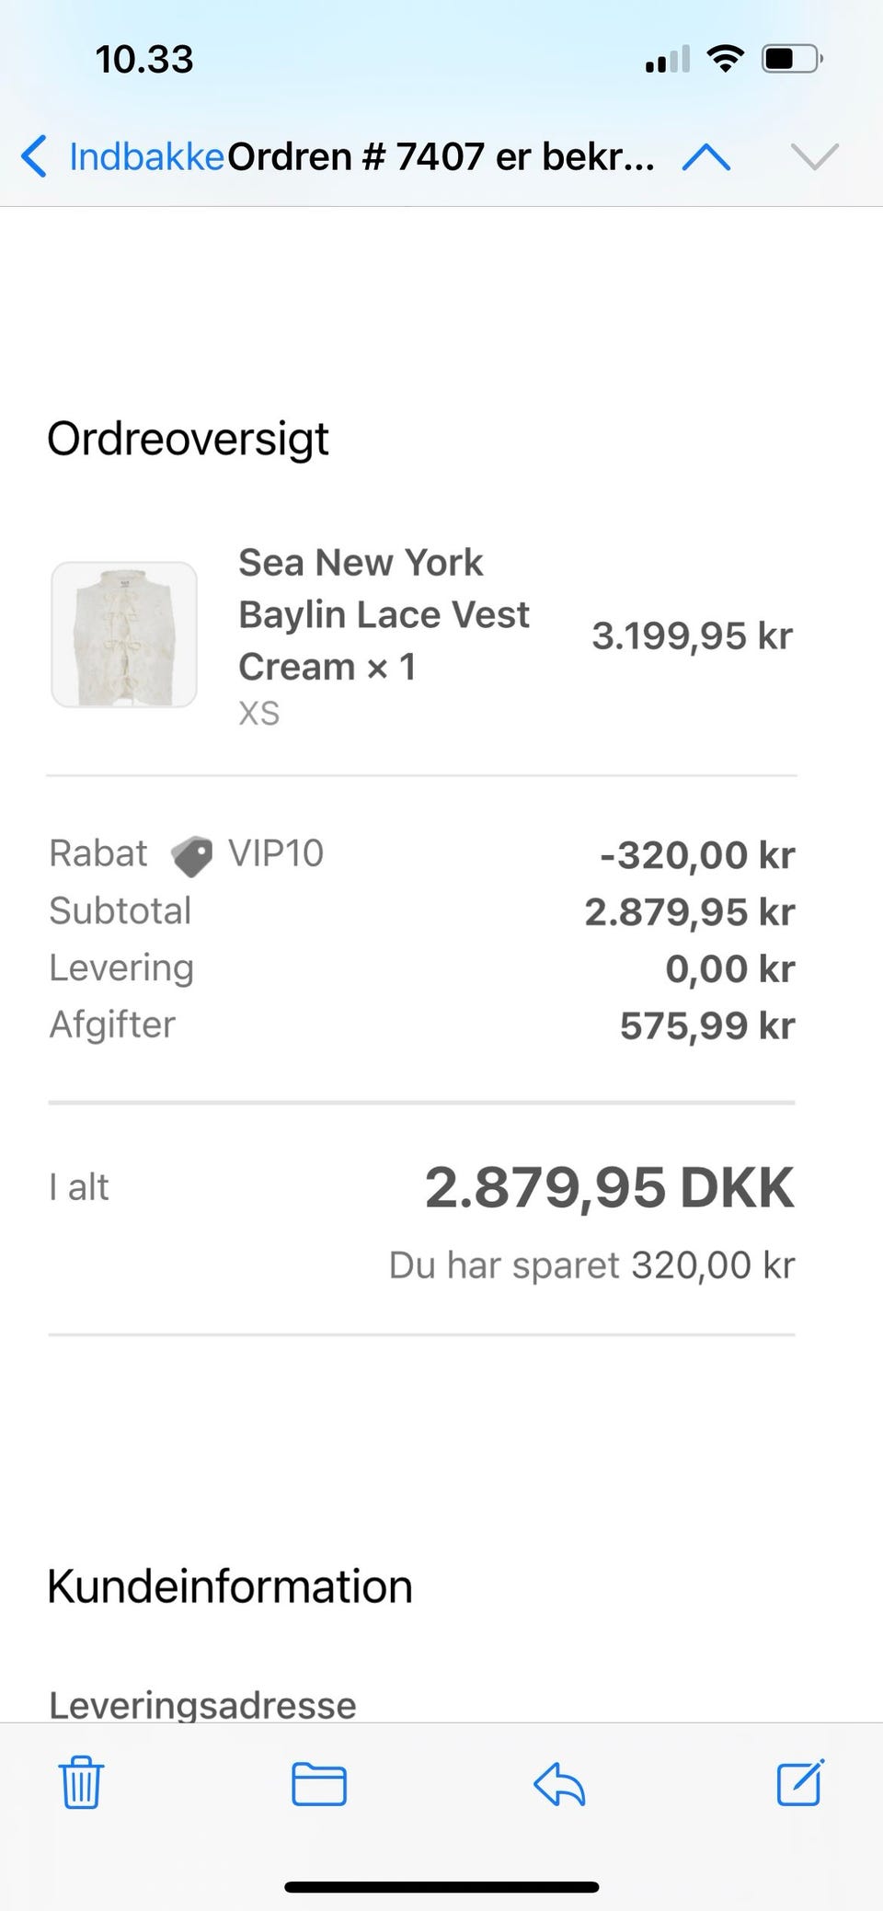Image resolution: width=883 pixels, height=1911 pixels.
Task: Tap the total amount 2.879,95 DKK
Action: pos(609,1187)
